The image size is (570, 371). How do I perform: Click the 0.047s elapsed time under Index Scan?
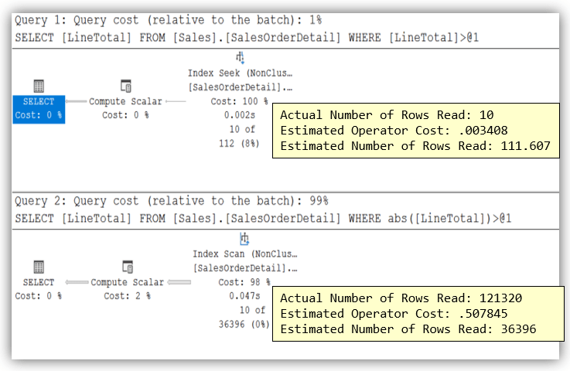point(246,296)
